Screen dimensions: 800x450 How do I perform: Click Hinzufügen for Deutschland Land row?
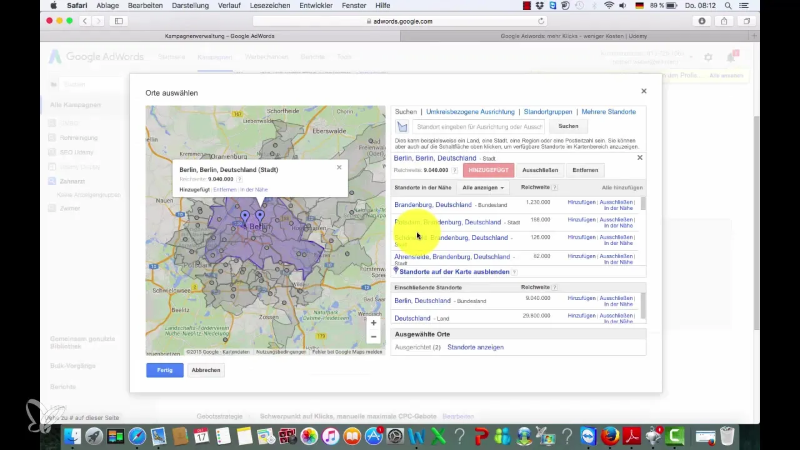[581, 316]
